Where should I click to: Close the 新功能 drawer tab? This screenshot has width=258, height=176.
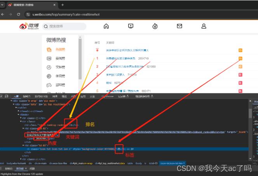(26, 169)
